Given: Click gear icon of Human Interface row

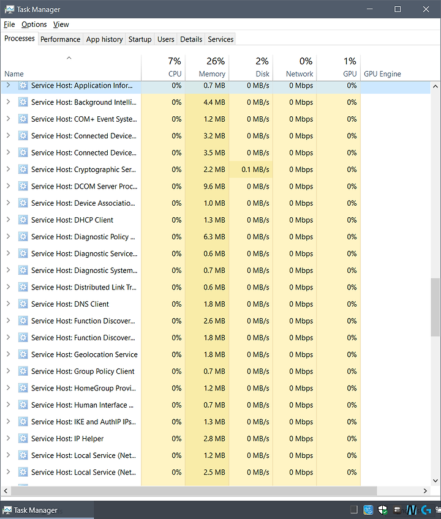Looking at the screenshot, I should 23,405.
